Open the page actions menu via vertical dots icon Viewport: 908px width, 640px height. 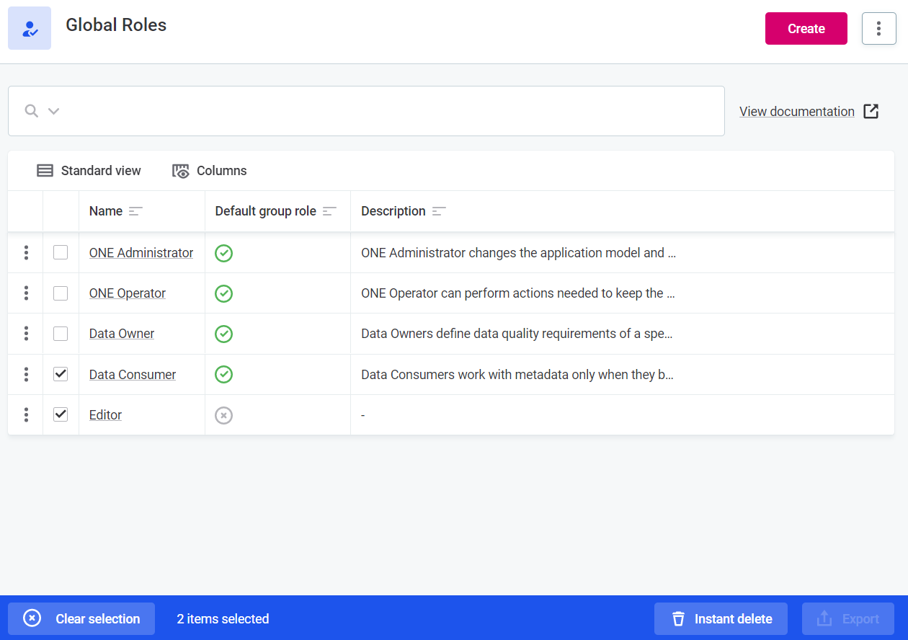(x=878, y=28)
